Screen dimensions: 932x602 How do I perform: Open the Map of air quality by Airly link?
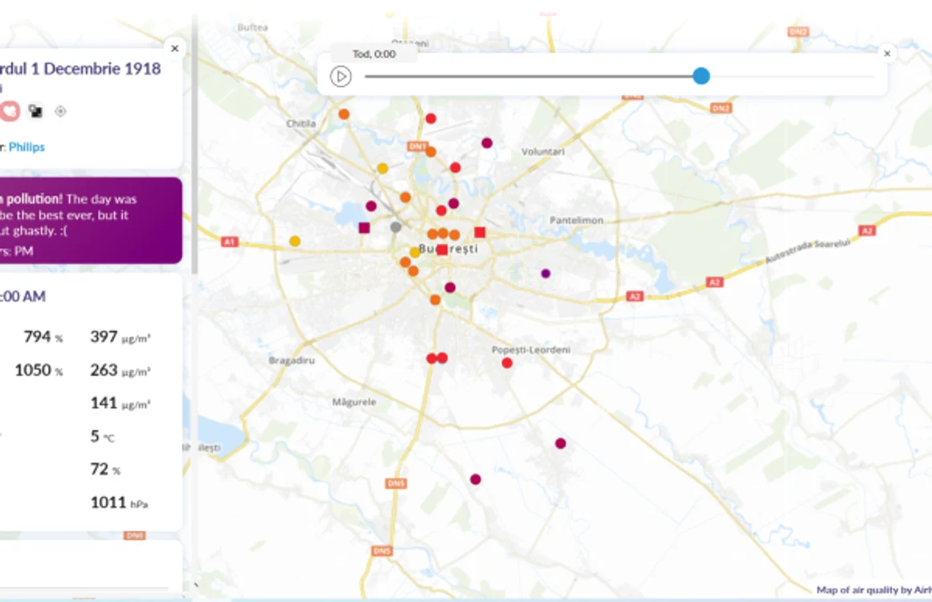coord(874,589)
